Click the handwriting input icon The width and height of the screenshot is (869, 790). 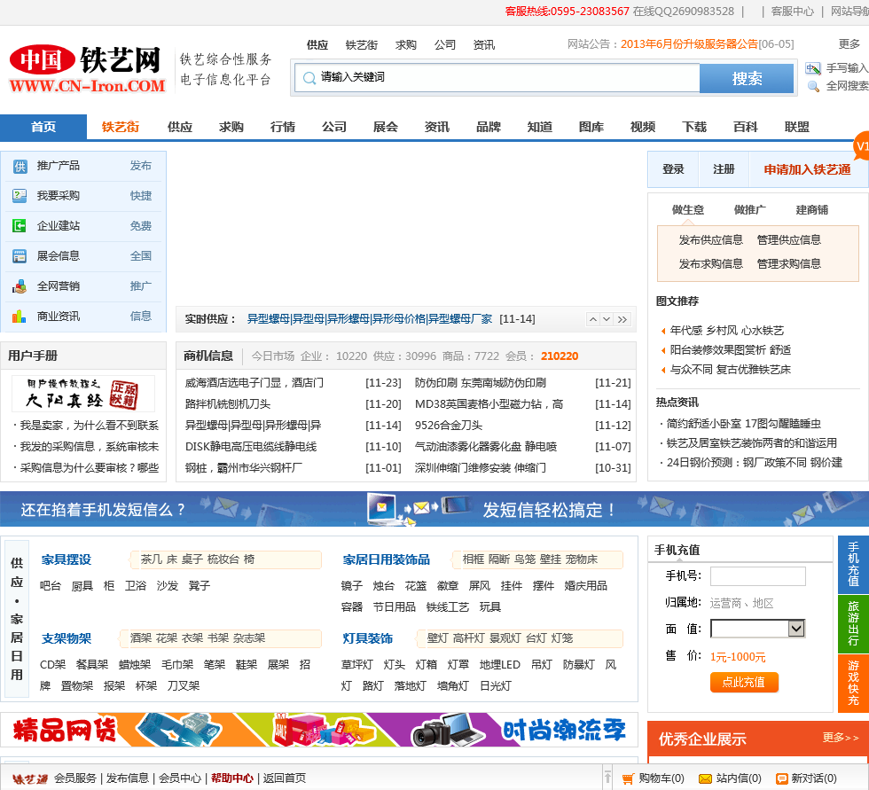(813, 68)
